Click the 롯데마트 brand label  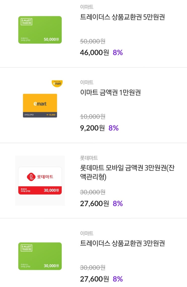click(89, 158)
